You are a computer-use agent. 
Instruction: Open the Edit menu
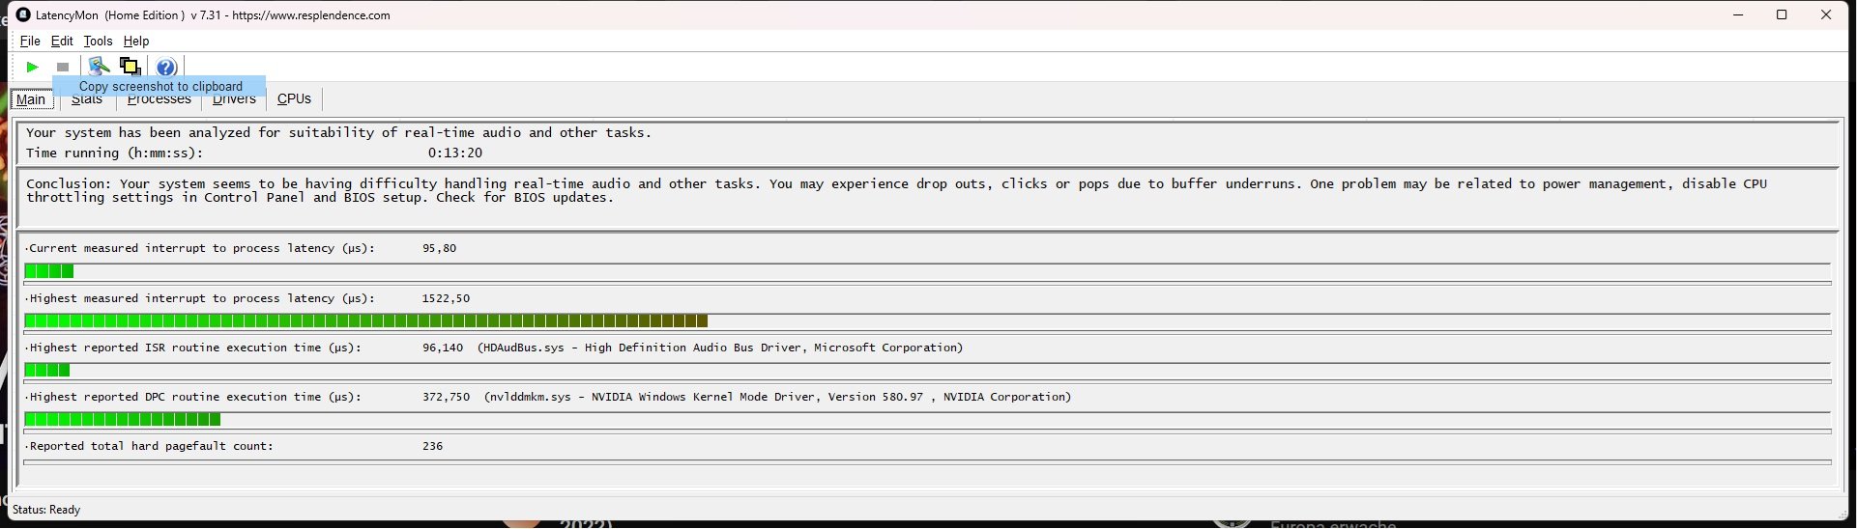tap(62, 41)
